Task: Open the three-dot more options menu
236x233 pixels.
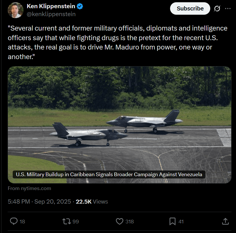Action: 228,8
